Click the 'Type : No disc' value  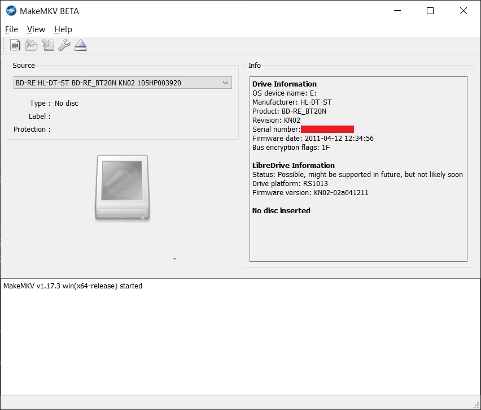[66, 103]
